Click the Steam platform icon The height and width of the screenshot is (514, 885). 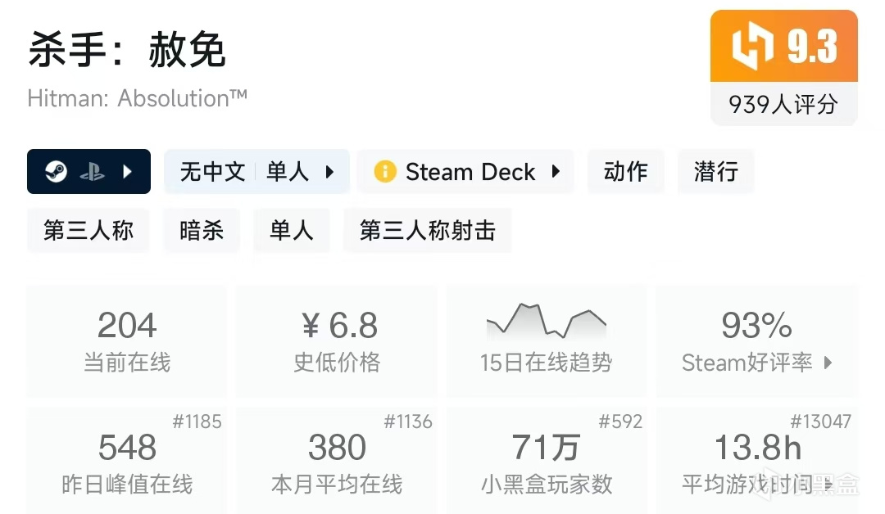pos(57,172)
